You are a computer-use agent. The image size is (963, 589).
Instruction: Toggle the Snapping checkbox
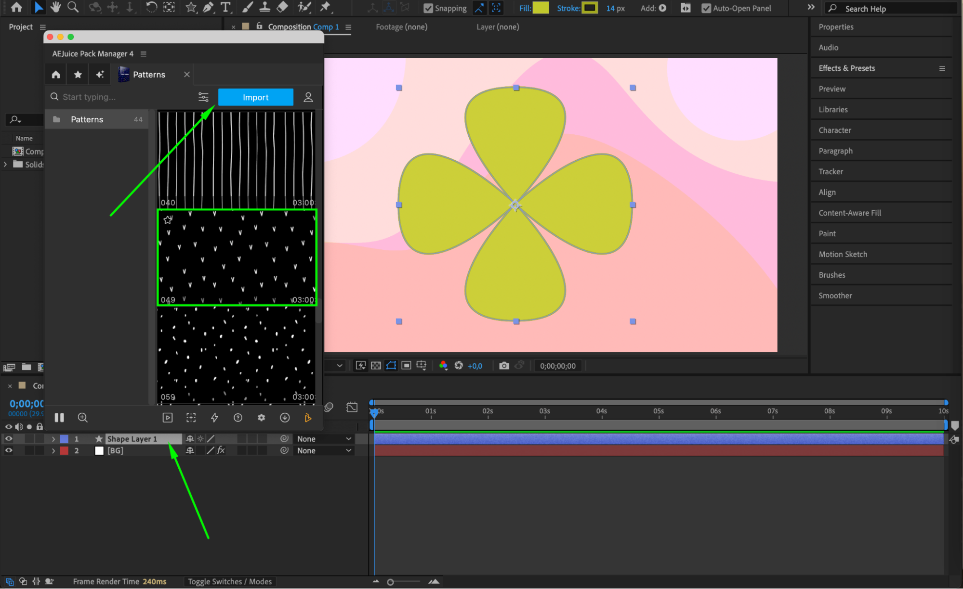point(428,8)
